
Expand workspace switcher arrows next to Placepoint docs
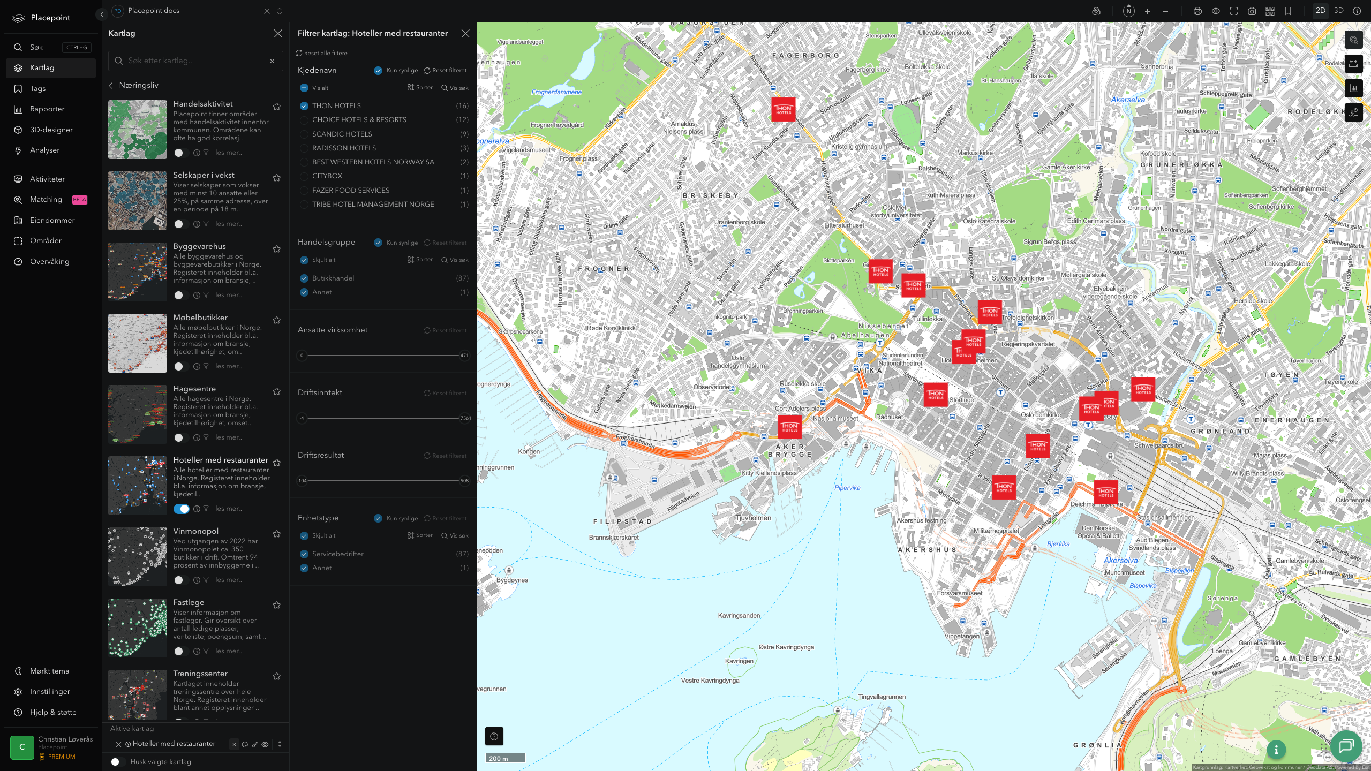click(x=280, y=11)
